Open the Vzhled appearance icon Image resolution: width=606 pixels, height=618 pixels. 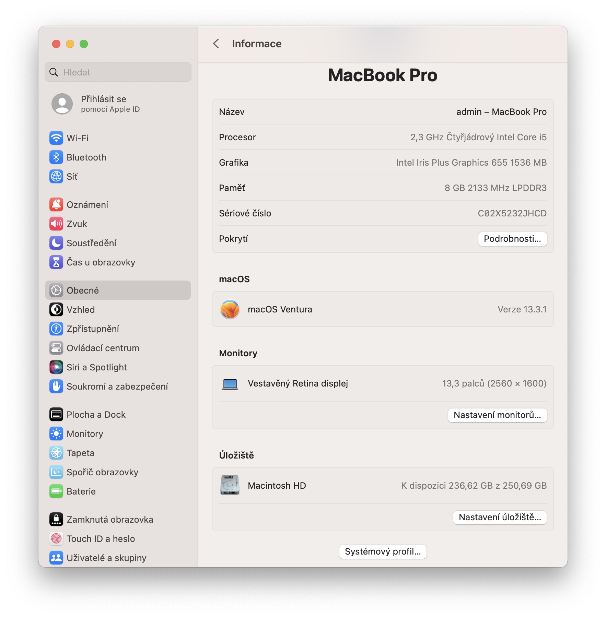[x=56, y=310]
